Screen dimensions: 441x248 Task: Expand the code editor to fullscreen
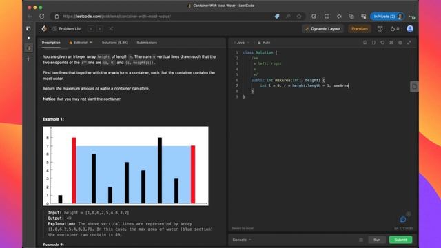[x=409, y=43]
